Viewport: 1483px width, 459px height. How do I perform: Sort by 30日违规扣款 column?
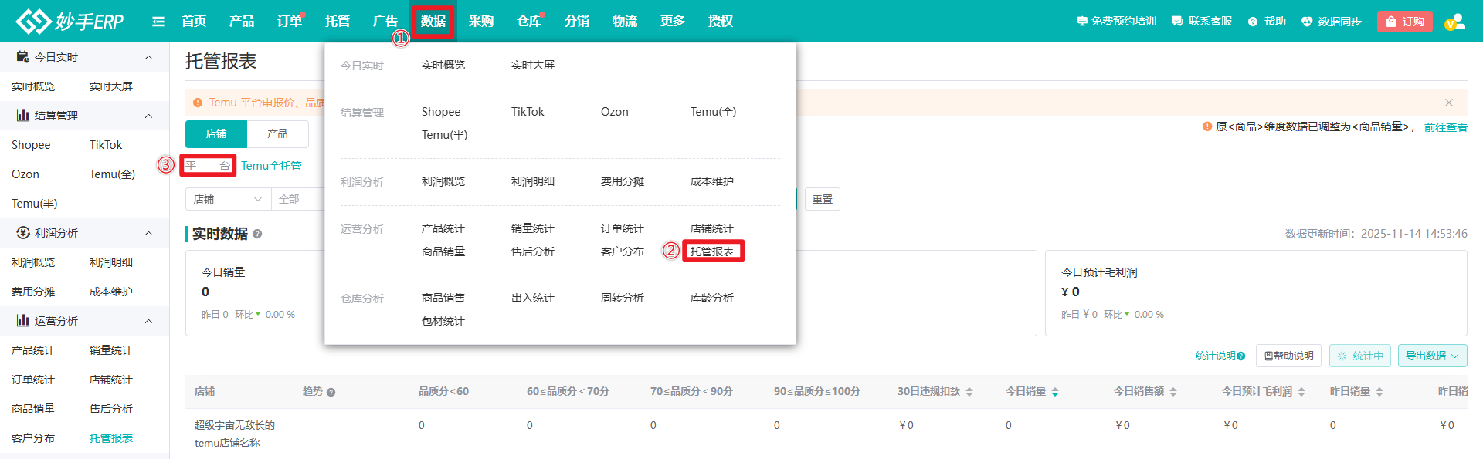pos(969,392)
